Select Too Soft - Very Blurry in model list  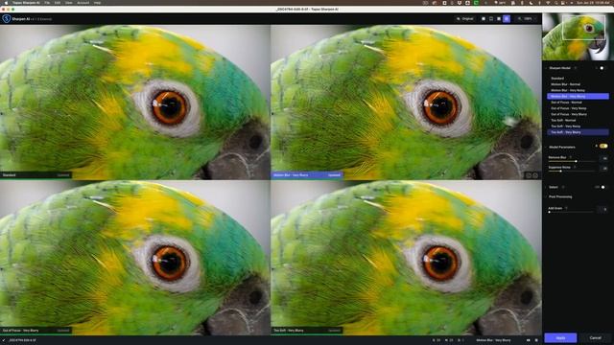click(578, 132)
